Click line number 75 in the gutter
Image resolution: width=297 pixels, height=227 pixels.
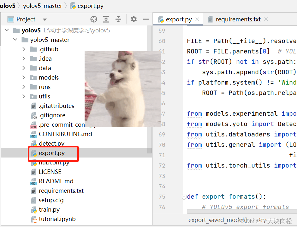(x=162, y=197)
